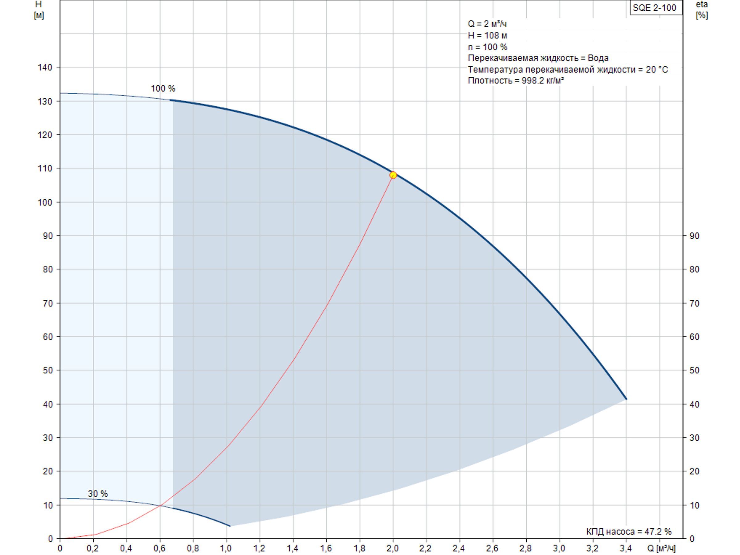Click the right end of the 100 % curve

click(x=626, y=398)
